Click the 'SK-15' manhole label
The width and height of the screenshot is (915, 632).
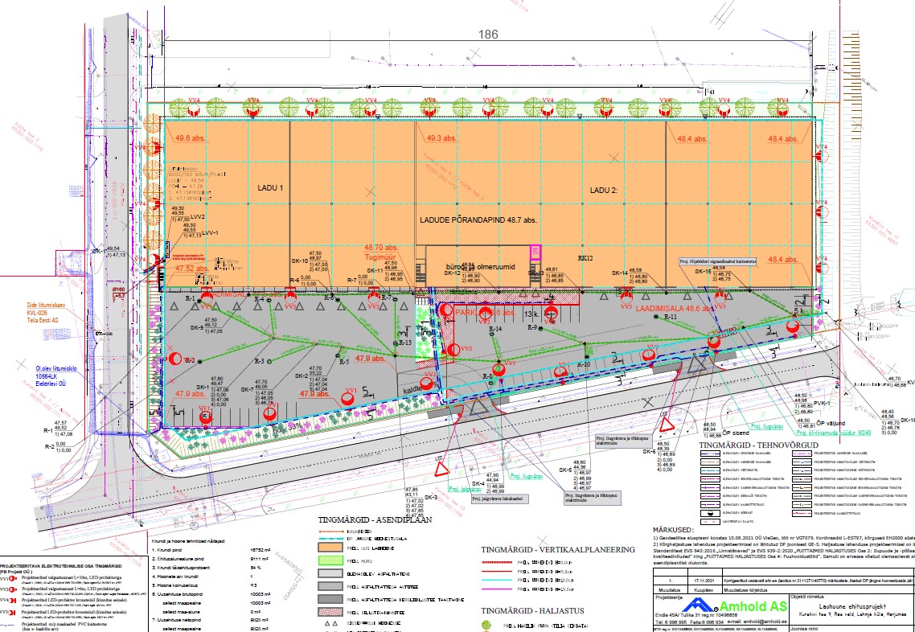coord(704,271)
